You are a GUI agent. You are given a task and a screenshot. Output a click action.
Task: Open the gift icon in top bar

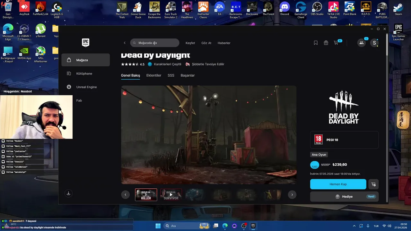click(326, 43)
